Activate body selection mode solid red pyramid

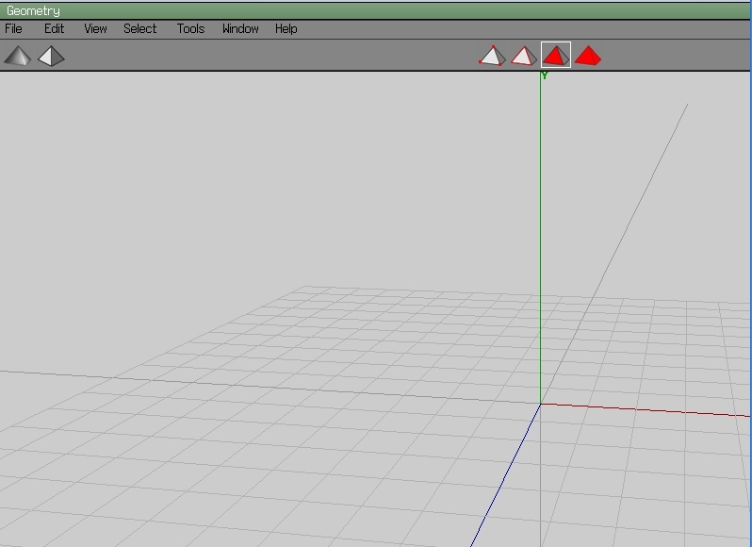588,56
